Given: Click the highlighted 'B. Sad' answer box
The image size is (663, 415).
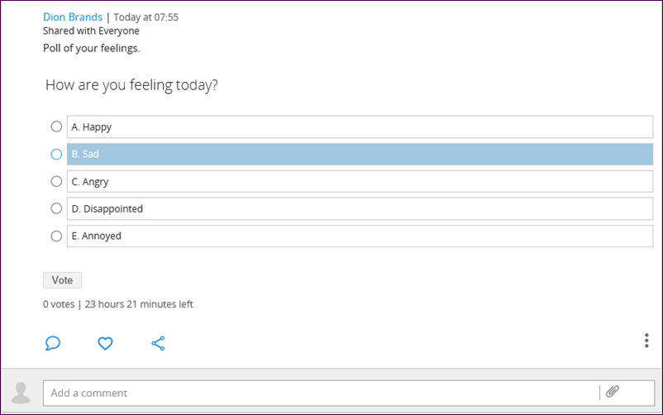Looking at the screenshot, I should pyautogui.click(x=360, y=154).
